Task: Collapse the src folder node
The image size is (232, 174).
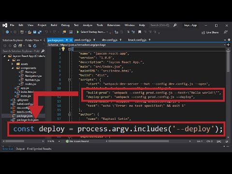Action: pos(9,60)
